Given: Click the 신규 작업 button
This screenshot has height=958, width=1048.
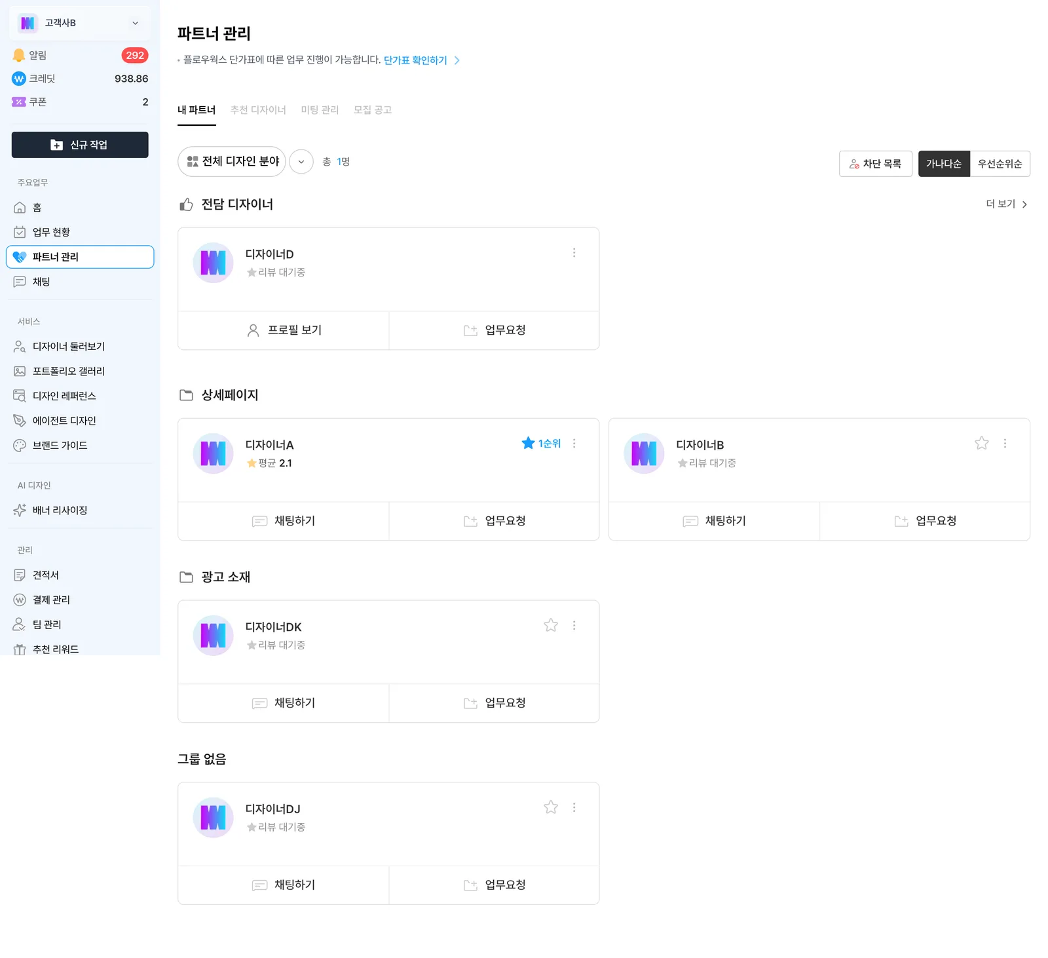Looking at the screenshot, I should click(80, 145).
